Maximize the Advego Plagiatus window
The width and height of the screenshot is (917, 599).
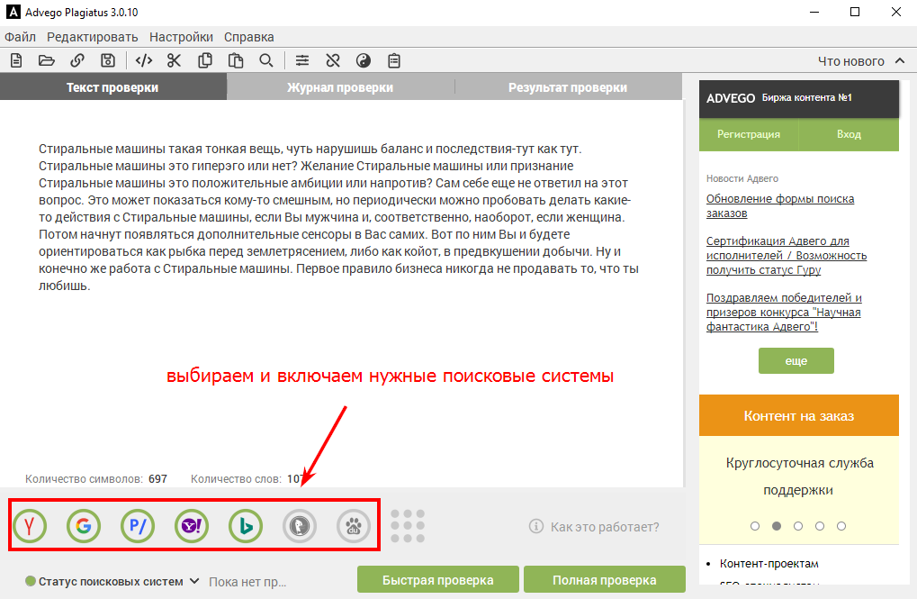854,12
